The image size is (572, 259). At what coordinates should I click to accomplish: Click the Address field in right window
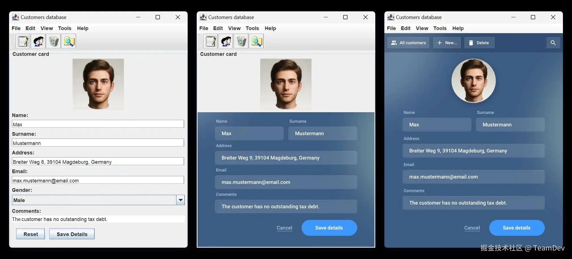tap(473, 151)
